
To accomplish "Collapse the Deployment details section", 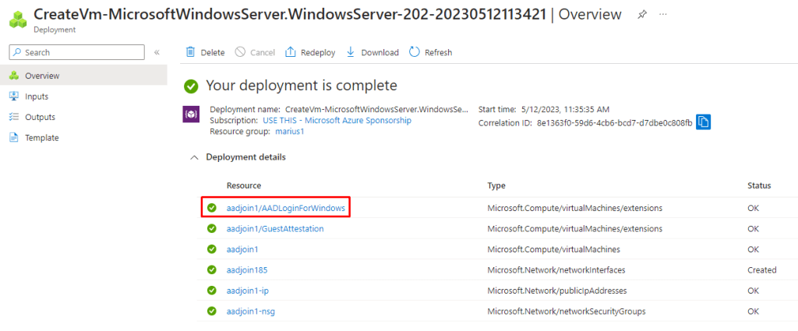I will click(x=193, y=157).
